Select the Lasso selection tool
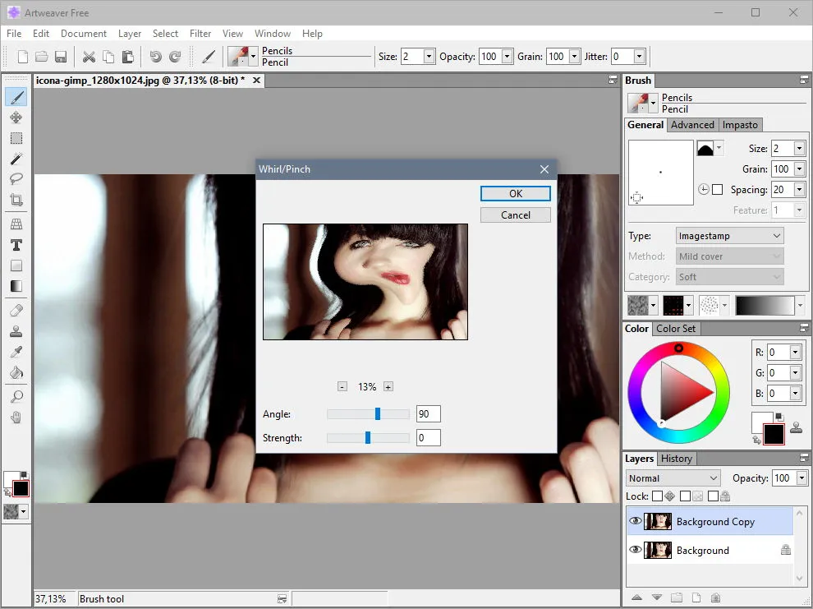 pos(16,179)
